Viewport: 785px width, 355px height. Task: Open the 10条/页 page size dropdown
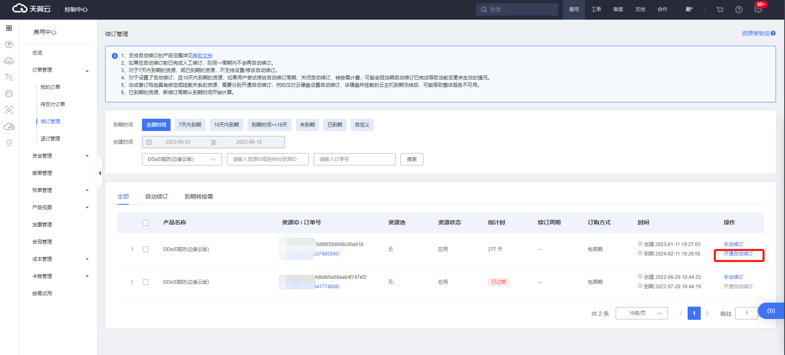point(641,313)
